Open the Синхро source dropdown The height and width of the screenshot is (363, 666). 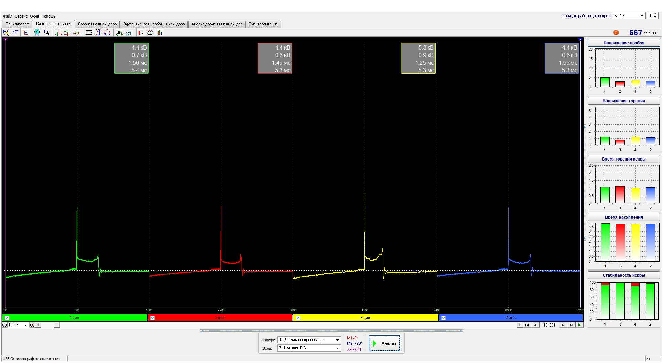point(309,340)
